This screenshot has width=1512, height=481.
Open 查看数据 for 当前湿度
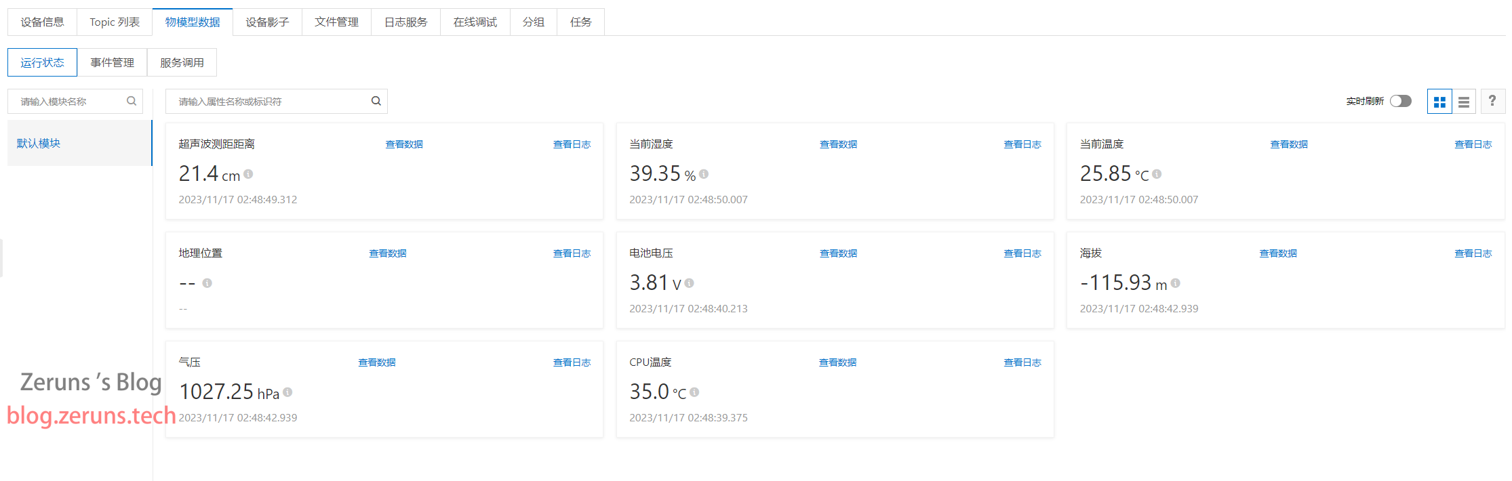pos(838,144)
